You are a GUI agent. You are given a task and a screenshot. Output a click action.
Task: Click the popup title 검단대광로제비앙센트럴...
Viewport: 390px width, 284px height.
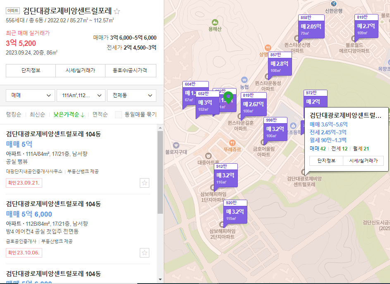coord(345,115)
